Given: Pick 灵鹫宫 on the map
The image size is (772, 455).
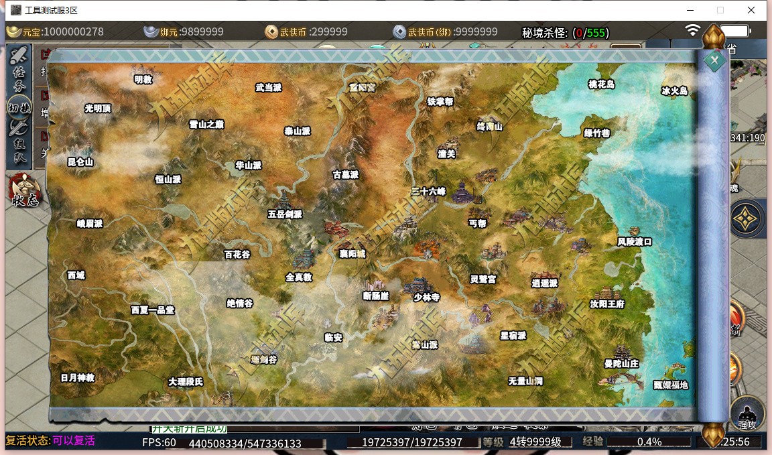Looking at the screenshot, I should coord(483,279).
